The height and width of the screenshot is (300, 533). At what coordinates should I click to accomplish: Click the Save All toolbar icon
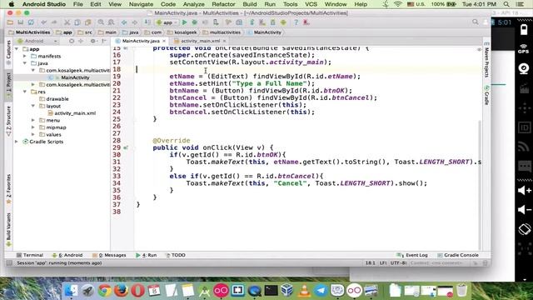tap(20, 22)
